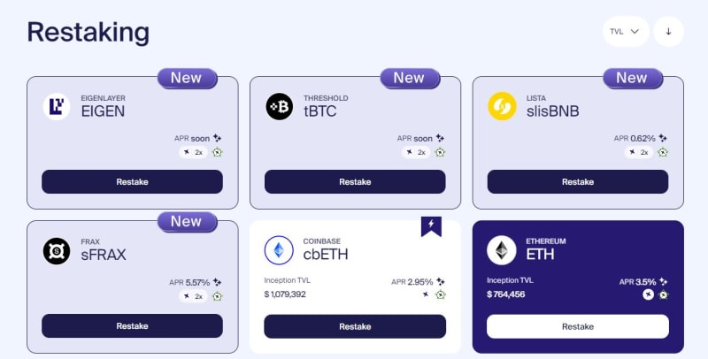Click the sFRAX black logo icon
The height and width of the screenshot is (359, 708).
point(57,251)
